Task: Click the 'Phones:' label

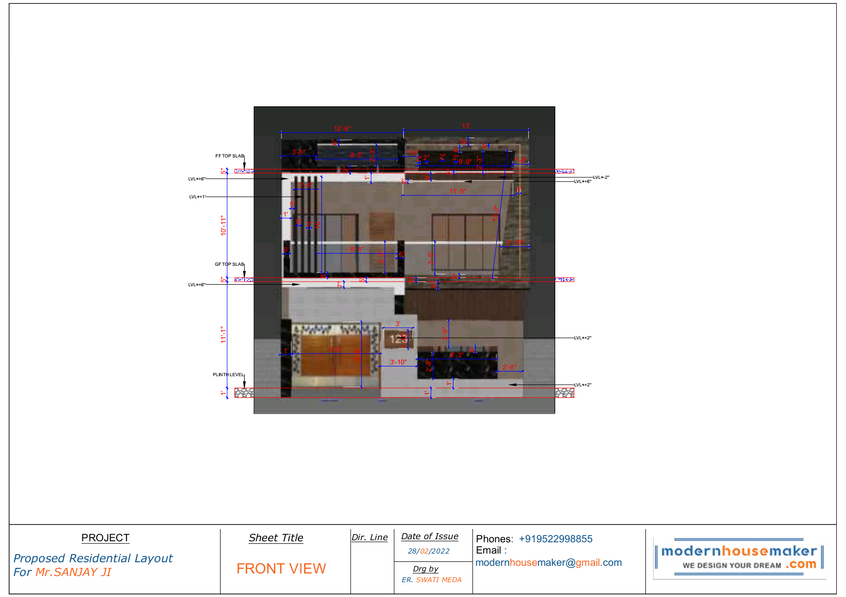Action: point(494,539)
